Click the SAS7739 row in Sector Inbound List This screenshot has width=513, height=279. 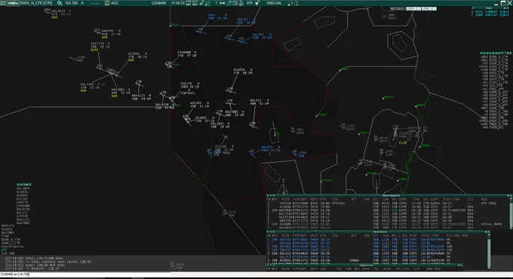click(x=388, y=217)
